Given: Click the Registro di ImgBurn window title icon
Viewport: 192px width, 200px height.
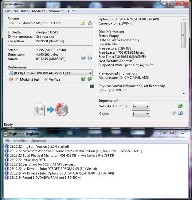Looking at the screenshot, I should point(6,134).
